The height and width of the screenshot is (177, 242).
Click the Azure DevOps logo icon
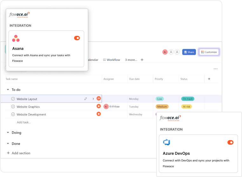pos(166,142)
